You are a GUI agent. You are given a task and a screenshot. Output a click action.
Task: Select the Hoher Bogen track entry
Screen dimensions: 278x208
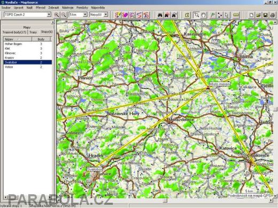tap(28, 44)
